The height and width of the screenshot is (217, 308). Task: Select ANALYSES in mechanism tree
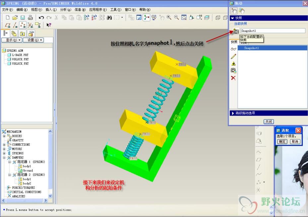point(19,196)
